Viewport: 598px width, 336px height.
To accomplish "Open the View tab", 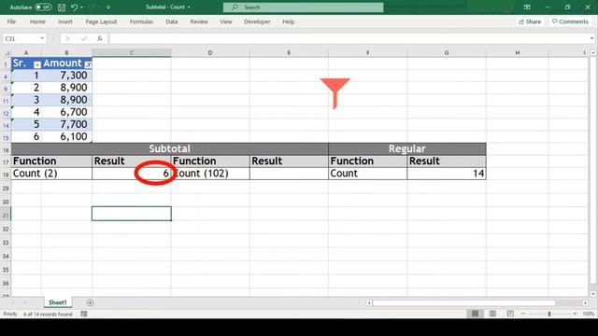I will tap(226, 21).
